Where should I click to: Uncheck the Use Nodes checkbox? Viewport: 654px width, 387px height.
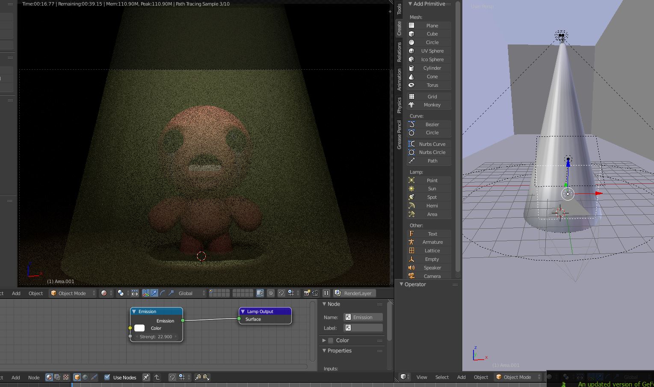[107, 377]
